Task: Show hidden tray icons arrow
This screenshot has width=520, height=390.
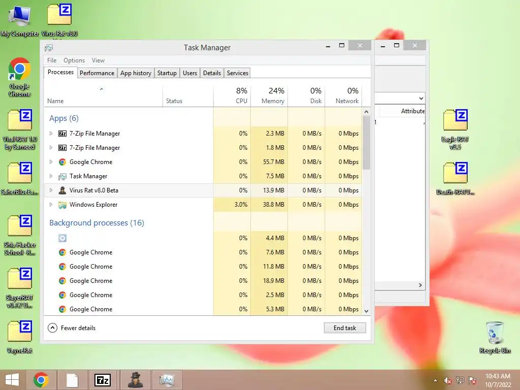Action: 435,381
